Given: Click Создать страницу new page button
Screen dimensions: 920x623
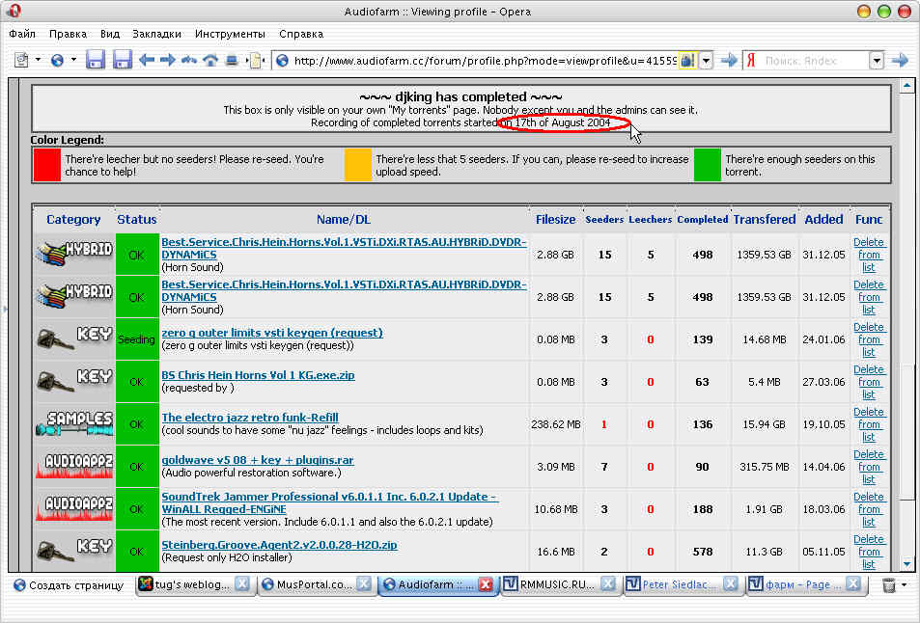Looking at the screenshot, I should [70, 584].
